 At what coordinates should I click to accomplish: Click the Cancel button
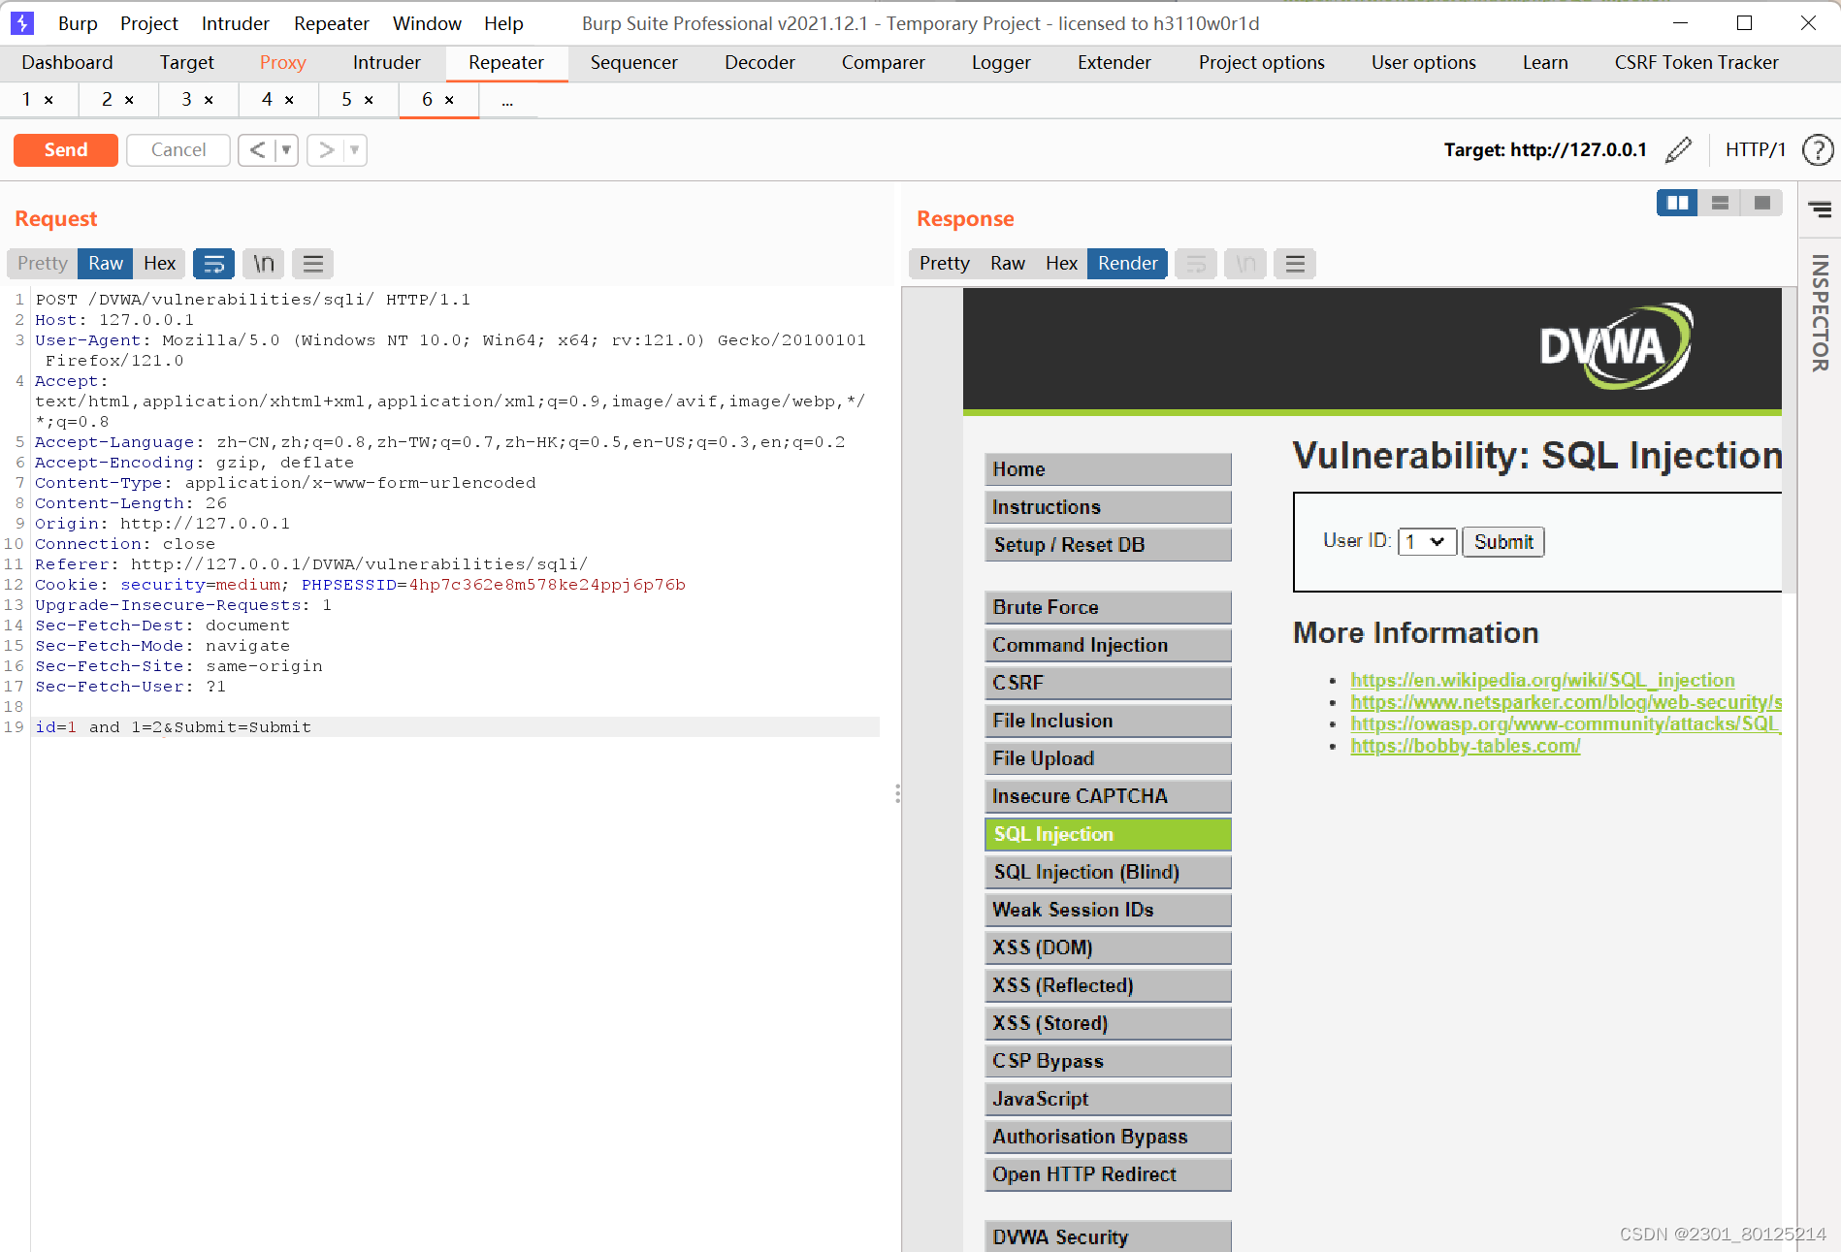pyautogui.click(x=178, y=149)
